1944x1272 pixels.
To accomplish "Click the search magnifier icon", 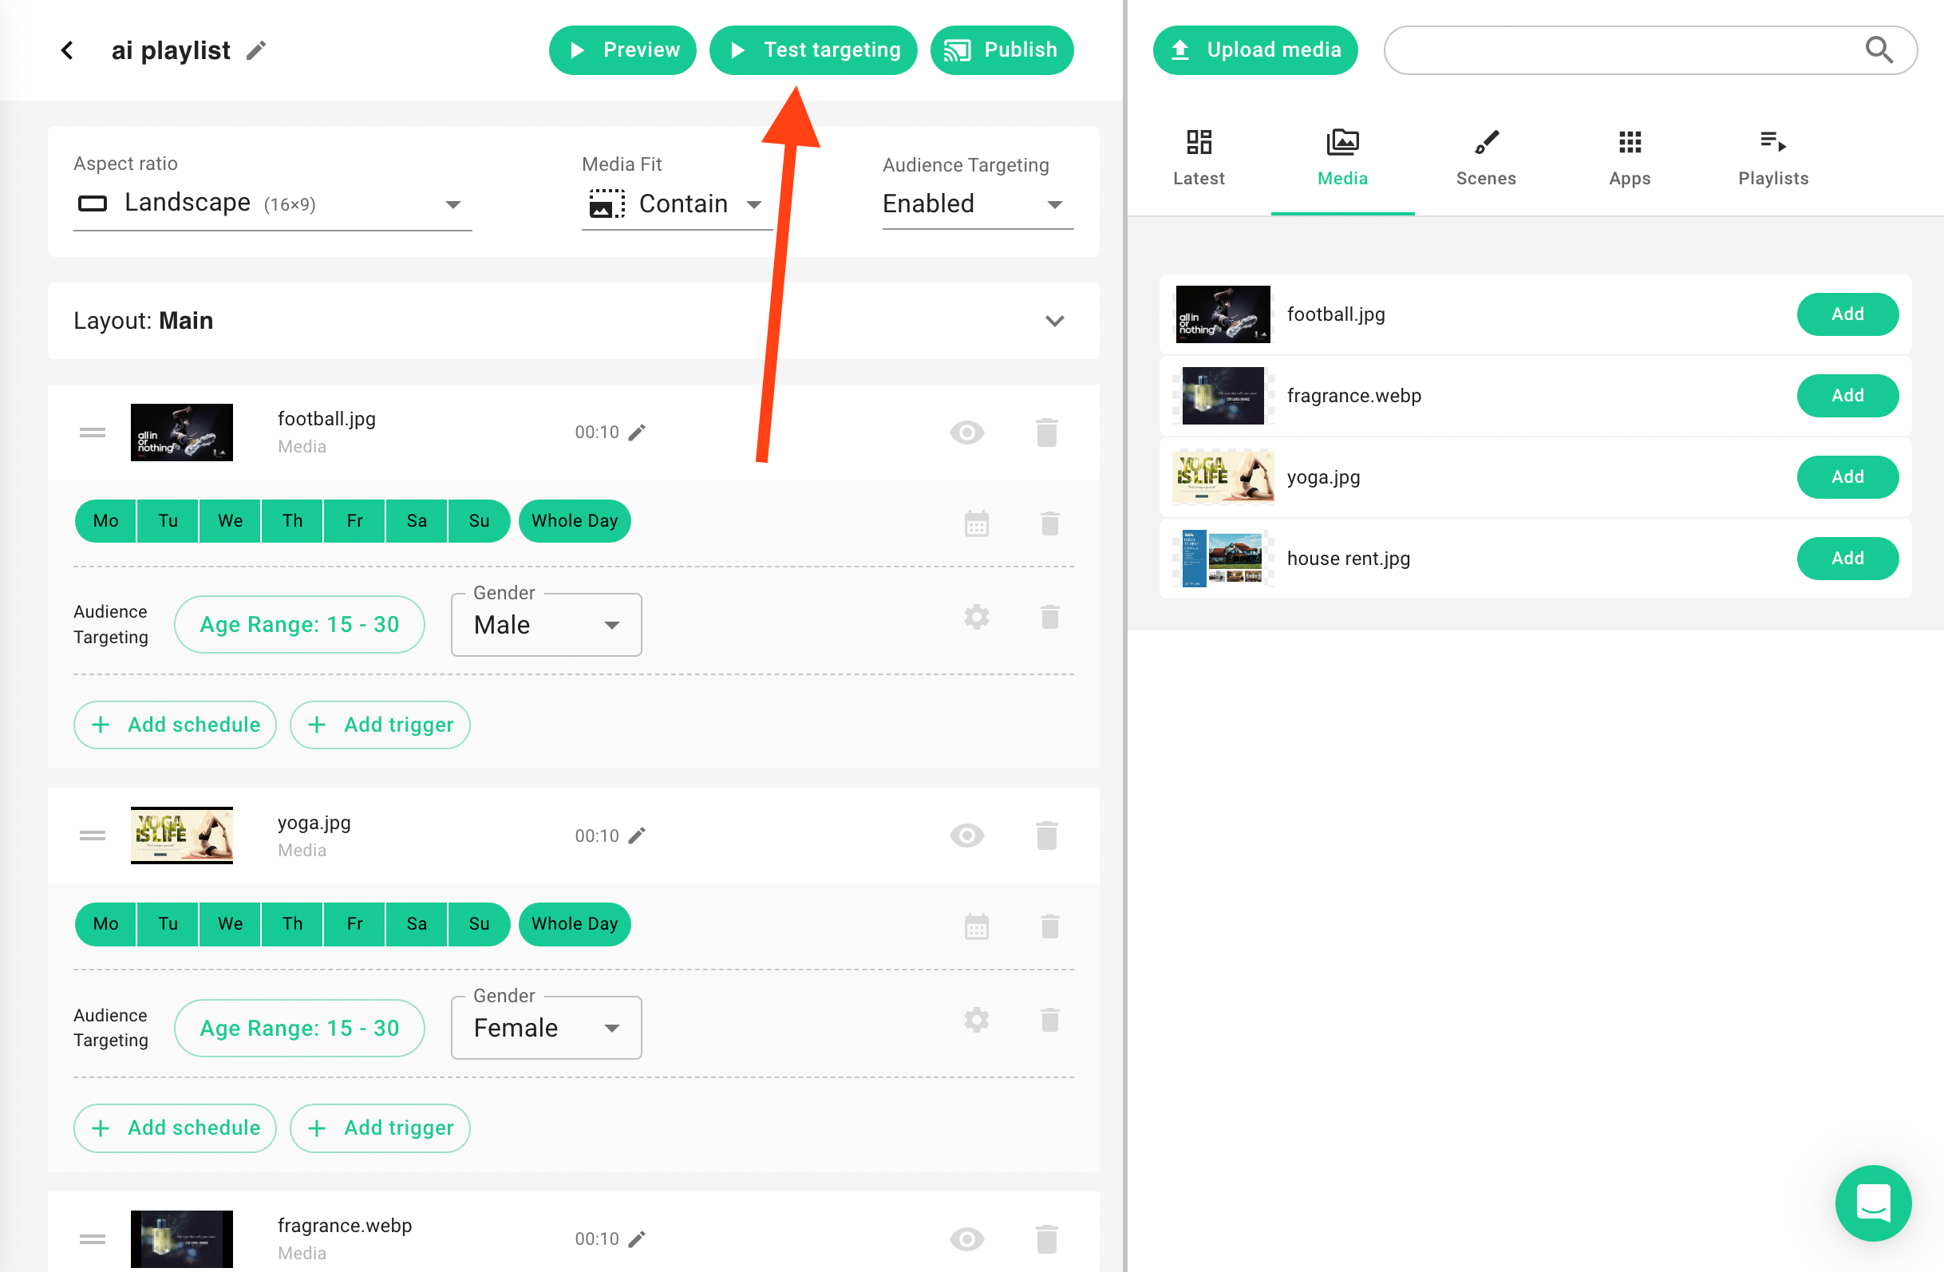I will tap(1879, 49).
